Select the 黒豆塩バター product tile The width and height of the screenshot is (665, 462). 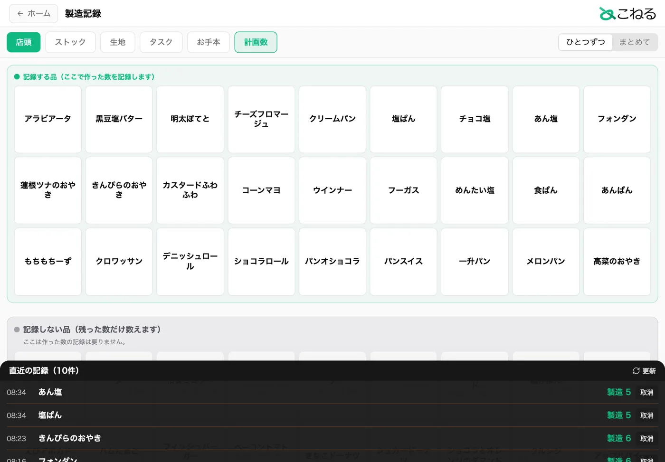[119, 119]
